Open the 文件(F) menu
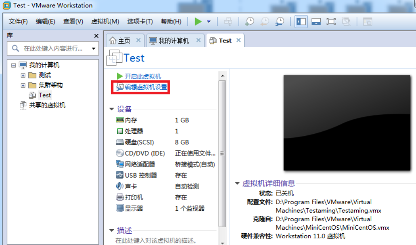Screen dimensions: 416x245 18,21
